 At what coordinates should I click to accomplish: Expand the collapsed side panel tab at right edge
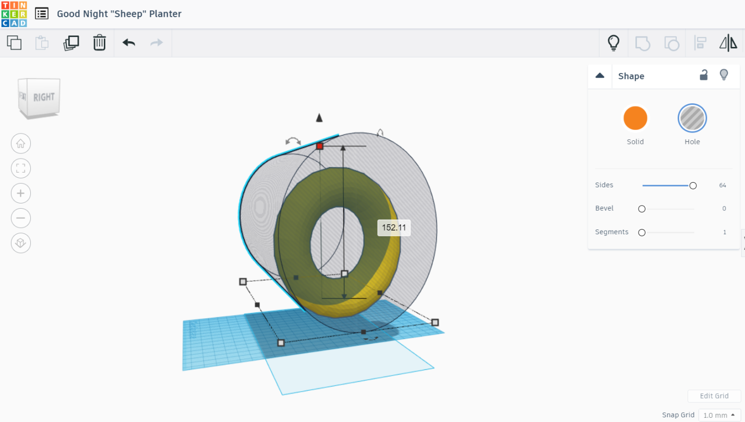point(743,243)
